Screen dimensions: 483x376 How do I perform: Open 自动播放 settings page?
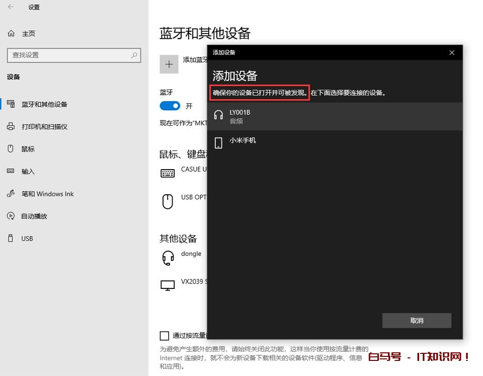34,216
